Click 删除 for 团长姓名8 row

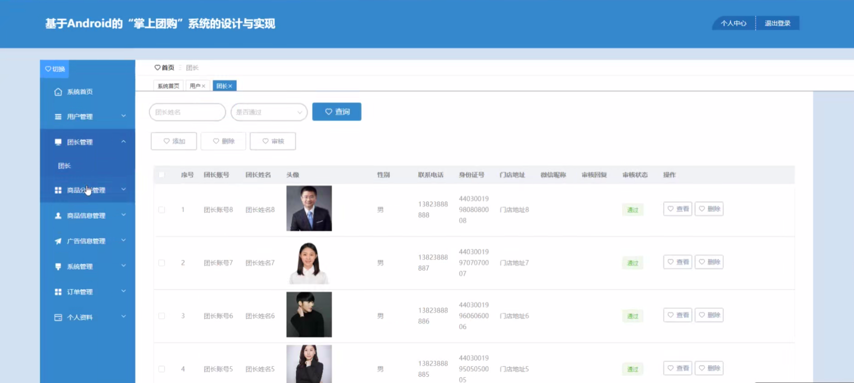pyautogui.click(x=709, y=209)
